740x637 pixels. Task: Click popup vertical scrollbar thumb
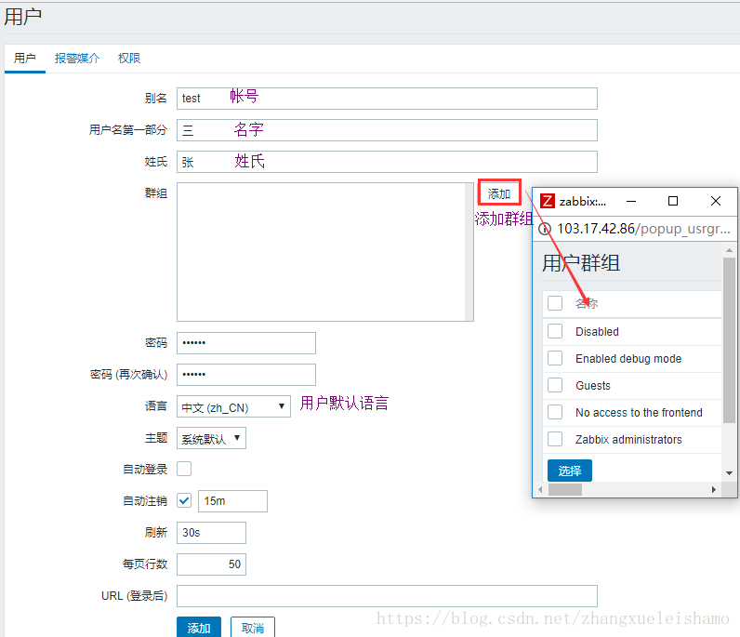point(729,340)
